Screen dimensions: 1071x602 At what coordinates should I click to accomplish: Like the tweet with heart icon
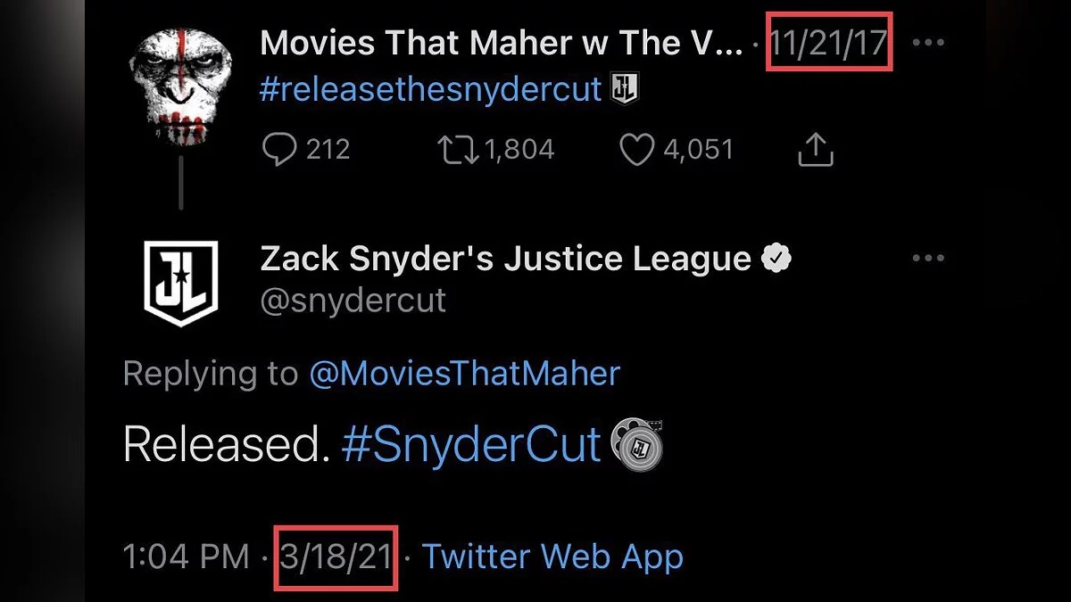[x=636, y=150]
